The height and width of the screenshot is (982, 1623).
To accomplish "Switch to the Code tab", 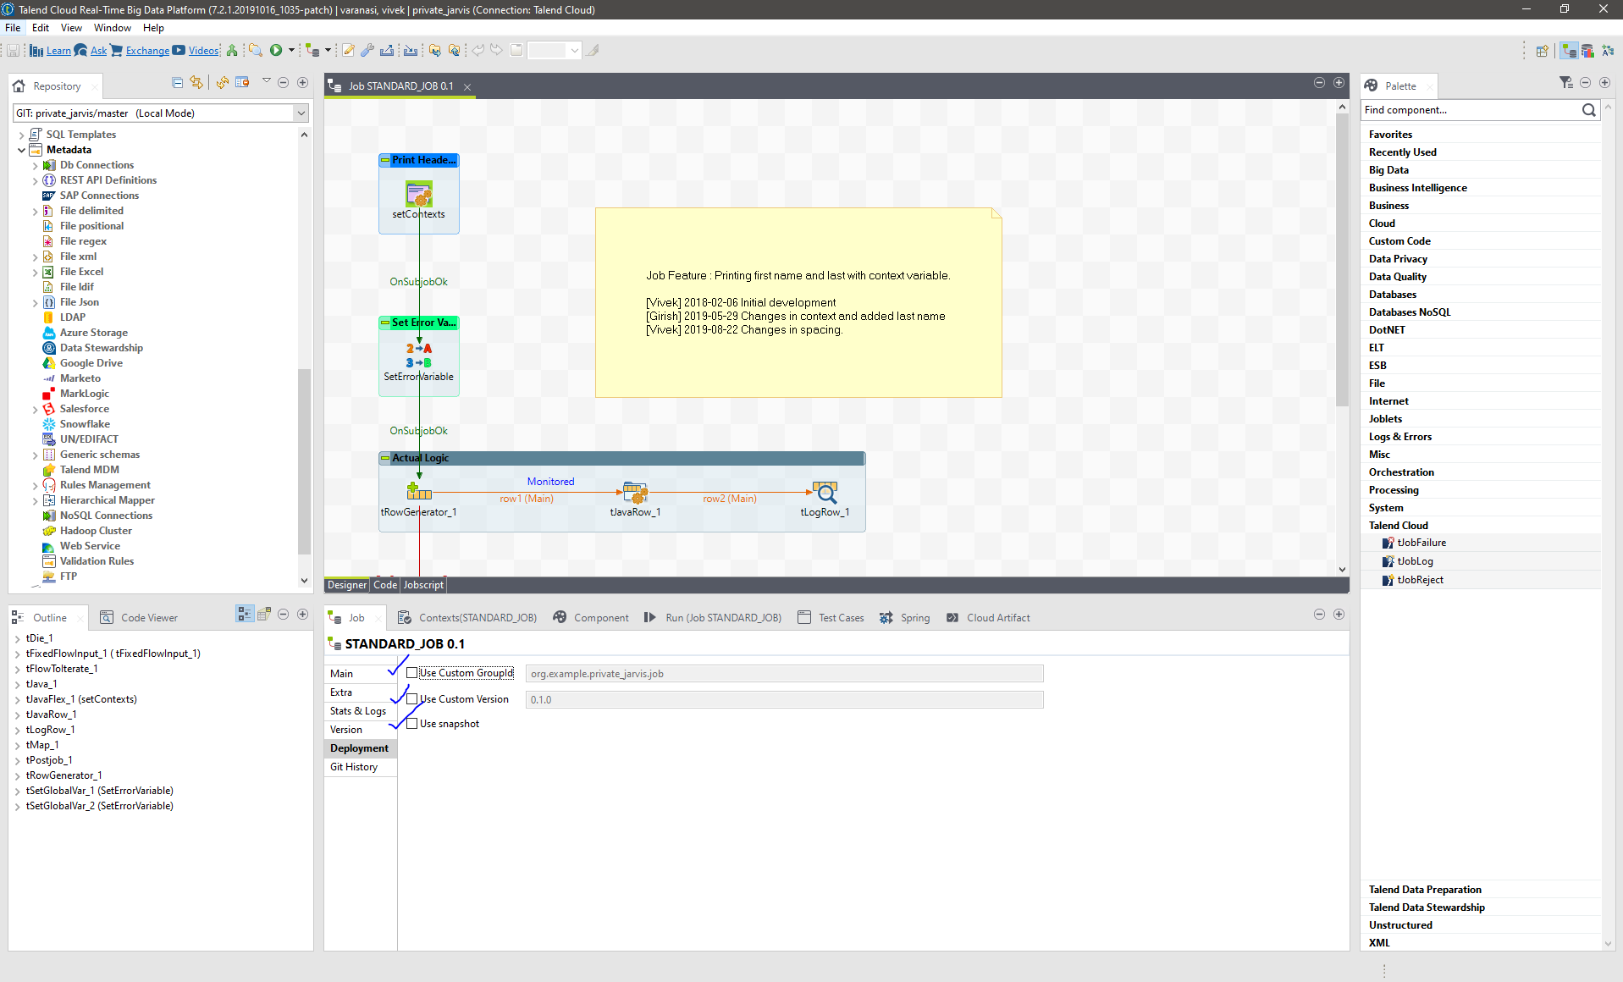I will tap(385, 585).
